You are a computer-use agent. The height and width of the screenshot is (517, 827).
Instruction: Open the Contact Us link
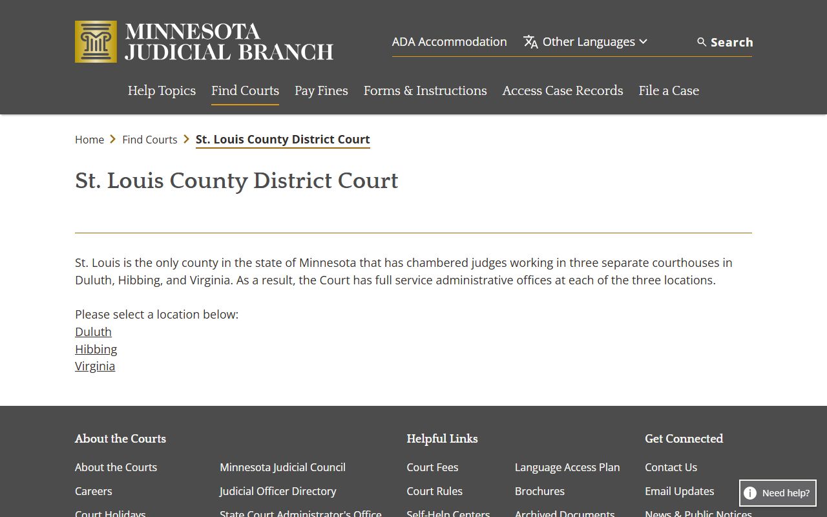pyautogui.click(x=671, y=467)
